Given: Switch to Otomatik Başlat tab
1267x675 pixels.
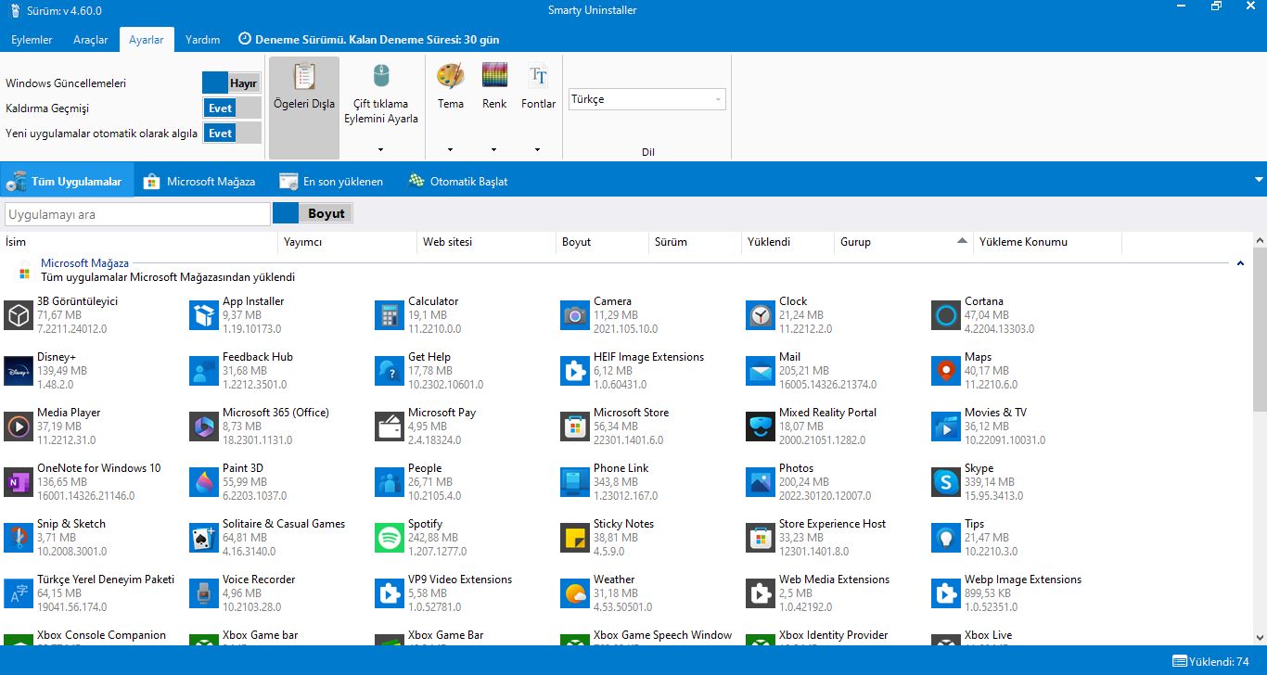Looking at the screenshot, I should coord(458,181).
